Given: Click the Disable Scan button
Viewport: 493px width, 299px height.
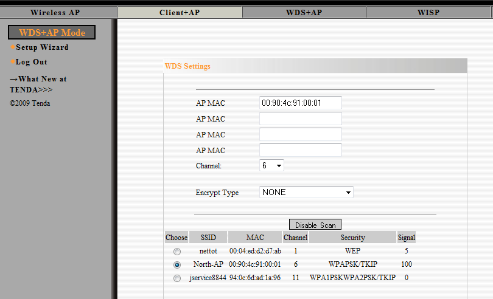Looking at the screenshot, I should pos(315,225).
